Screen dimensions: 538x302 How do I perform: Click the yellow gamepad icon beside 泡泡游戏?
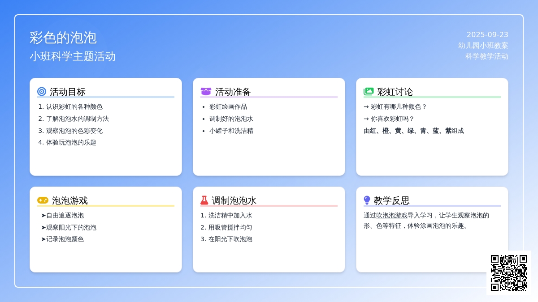(x=43, y=200)
